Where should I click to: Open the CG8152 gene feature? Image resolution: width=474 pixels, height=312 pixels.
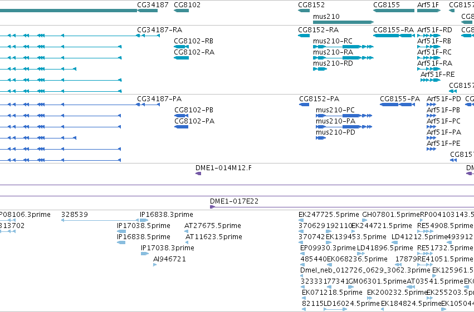click(x=304, y=11)
